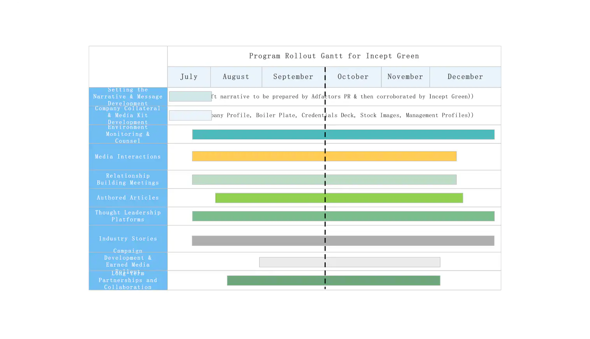The image size is (590, 339).
Task: Select the December column header
Action: (465, 77)
